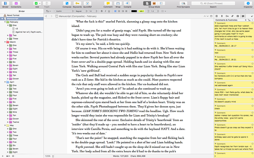
Task: Click the green Add document button
Action: pos(36,3)
